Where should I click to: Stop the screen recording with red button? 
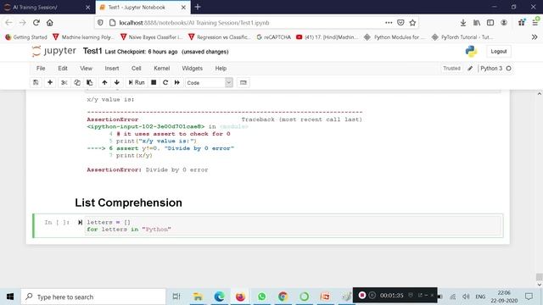[x=362, y=296]
